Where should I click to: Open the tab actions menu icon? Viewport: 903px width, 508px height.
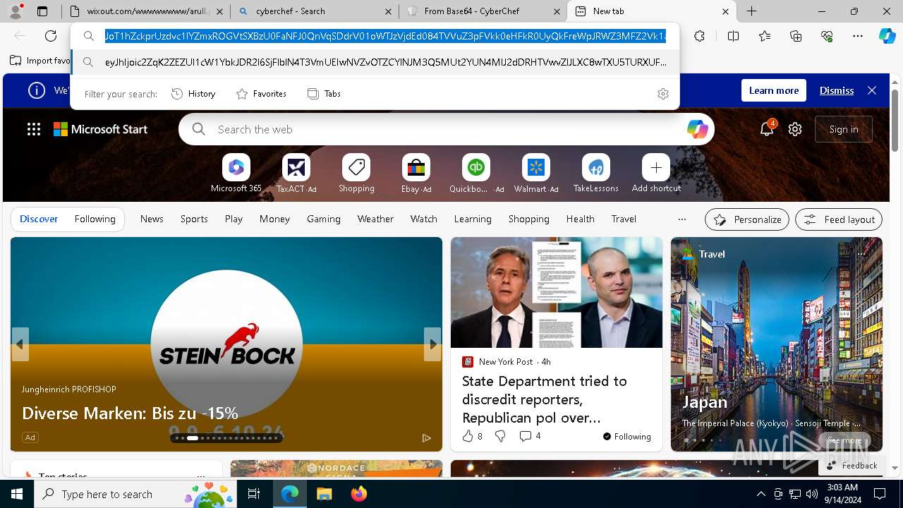click(42, 11)
